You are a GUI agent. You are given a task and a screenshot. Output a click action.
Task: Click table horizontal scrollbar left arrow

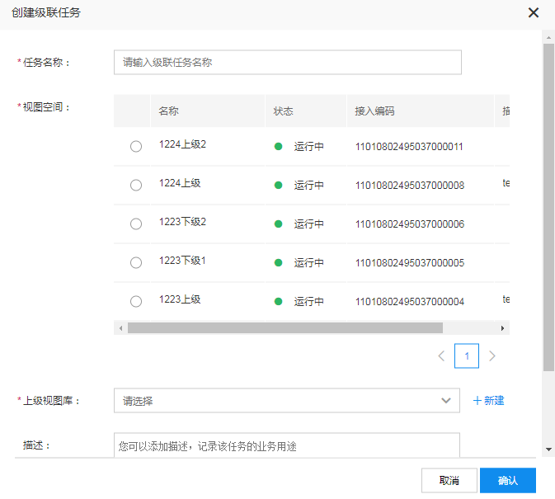click(x=120, y=328)
